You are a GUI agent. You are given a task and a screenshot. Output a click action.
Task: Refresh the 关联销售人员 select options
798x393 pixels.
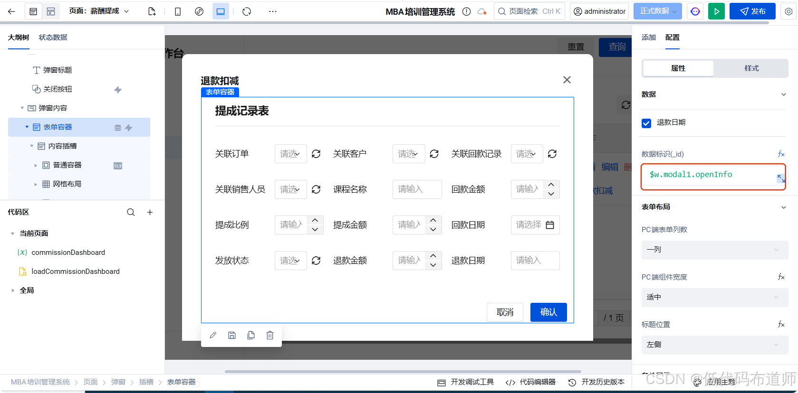click(x=316, y=189)
